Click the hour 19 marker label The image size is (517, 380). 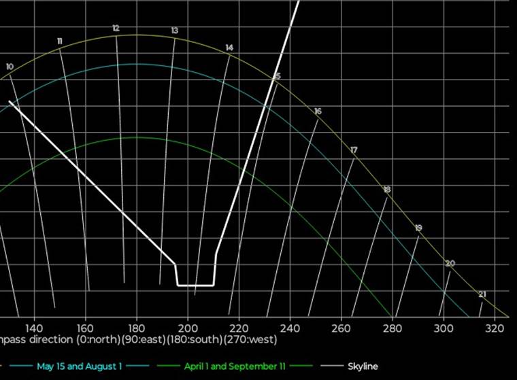pos(418,228)
